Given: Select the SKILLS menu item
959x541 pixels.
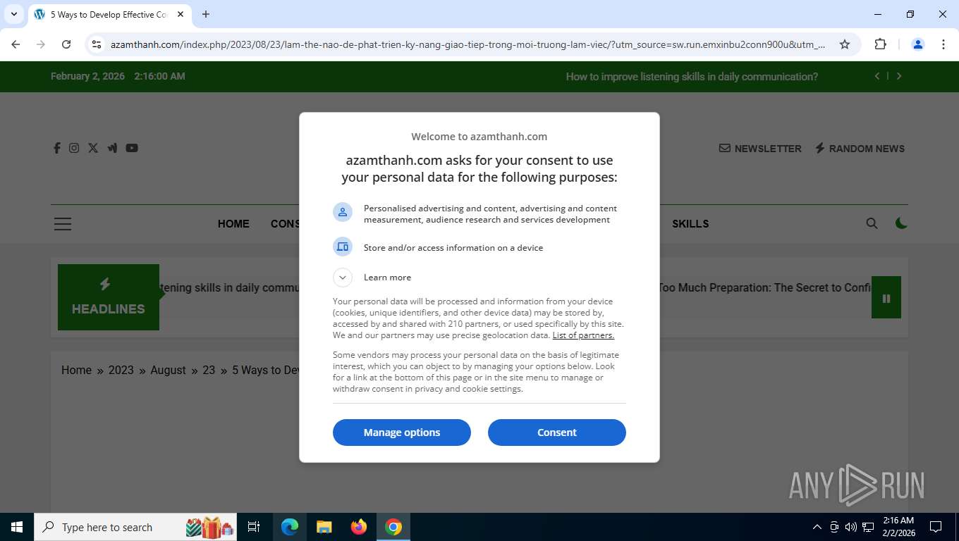Looking at the screenshot, I should point(690,224).
